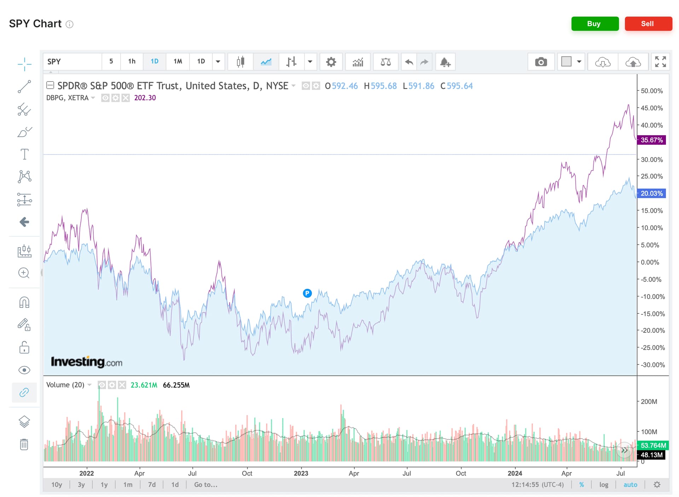Toggle the sync drawings link icon

tap(24, 393)
